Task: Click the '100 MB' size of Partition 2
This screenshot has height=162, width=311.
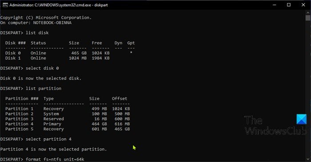Action: tap(99, 114)
